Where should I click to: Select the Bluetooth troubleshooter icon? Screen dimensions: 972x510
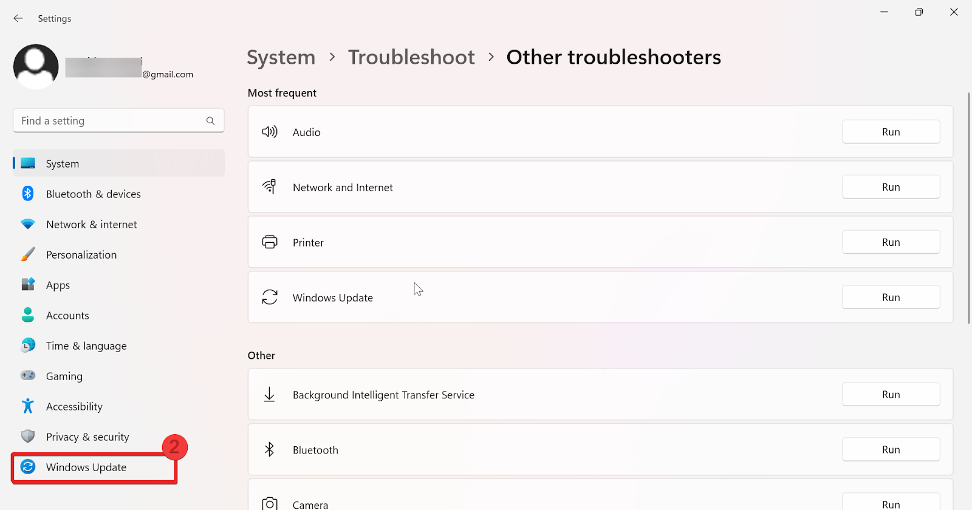(270, 449)
